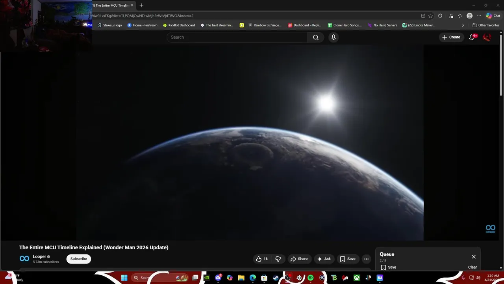
Task: Click the Create button
Action: point(451,37)
